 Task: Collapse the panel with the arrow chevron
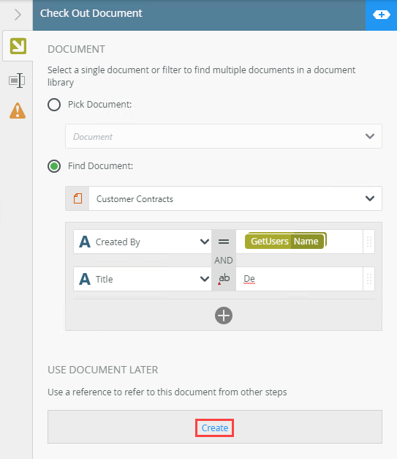[18, 15]
